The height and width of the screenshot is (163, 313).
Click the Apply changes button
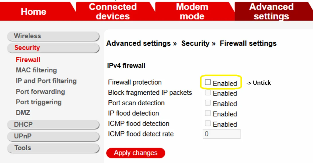pos(136,153)
